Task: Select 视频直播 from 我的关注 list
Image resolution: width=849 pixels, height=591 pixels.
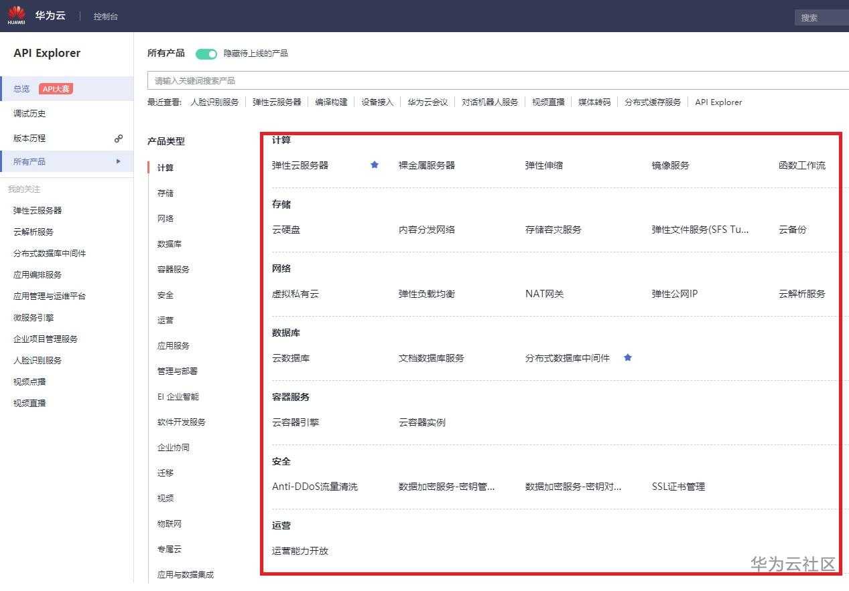Action: [29, 403]
